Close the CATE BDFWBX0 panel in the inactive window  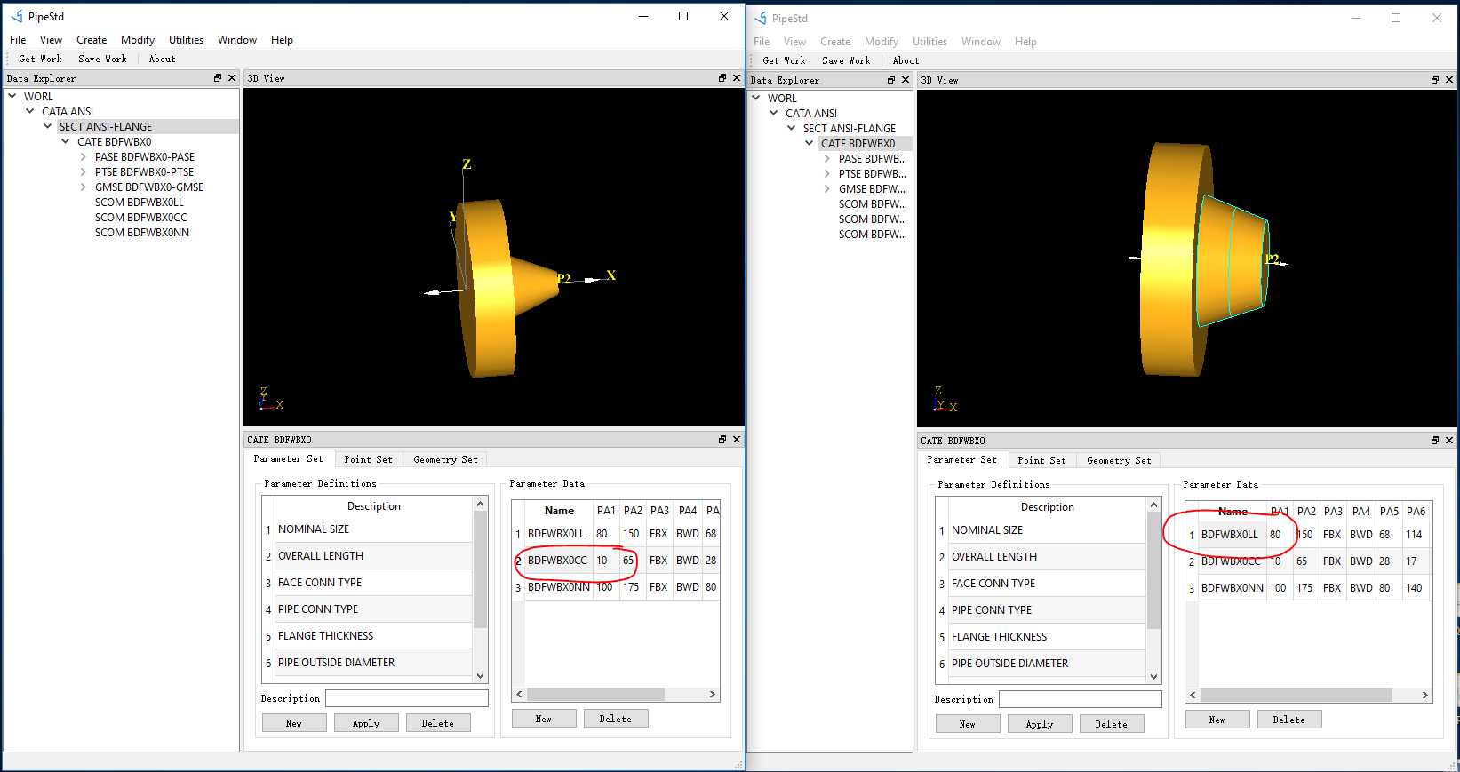click(1449, 441)
